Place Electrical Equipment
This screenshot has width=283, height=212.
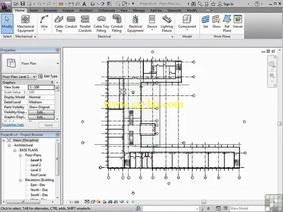[135, 23]
